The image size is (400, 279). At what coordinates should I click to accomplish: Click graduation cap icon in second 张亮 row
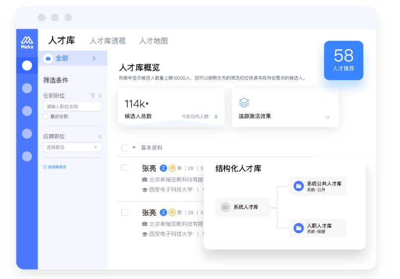coord(145,234)
